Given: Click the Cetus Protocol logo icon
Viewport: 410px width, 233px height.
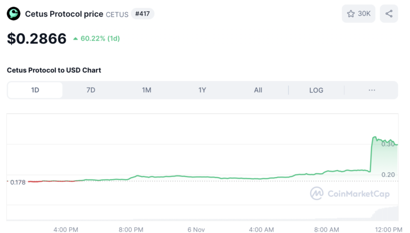Looking at the screenshot, I should pos(13,14).
